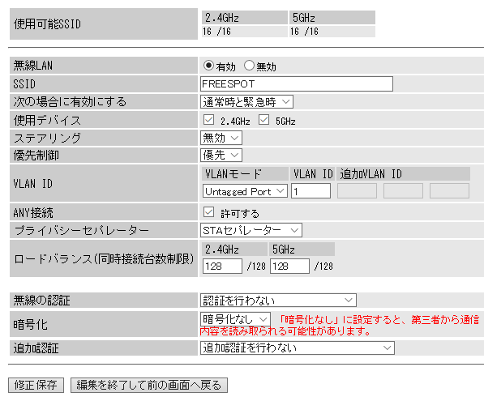Toggle the 5GHz 使用デバイス checkbox
The image size is (484, 401).
coord(263,120)
